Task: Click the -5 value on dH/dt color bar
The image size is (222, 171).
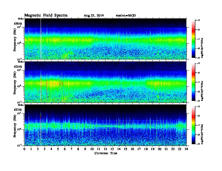Action: coord(198,20)
